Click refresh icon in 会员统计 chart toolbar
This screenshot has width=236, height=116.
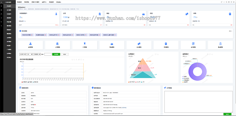point(210,54)
